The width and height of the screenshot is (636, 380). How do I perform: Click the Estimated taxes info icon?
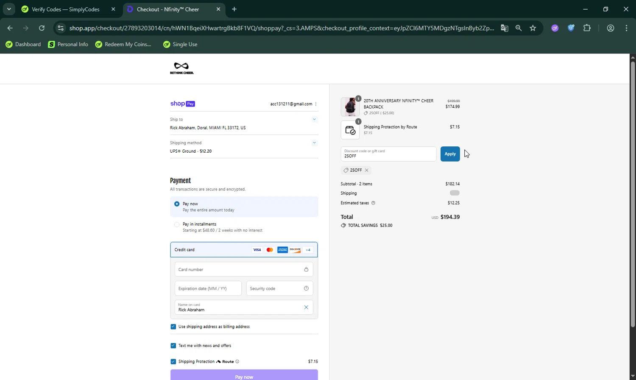click(x=373, y=203)
